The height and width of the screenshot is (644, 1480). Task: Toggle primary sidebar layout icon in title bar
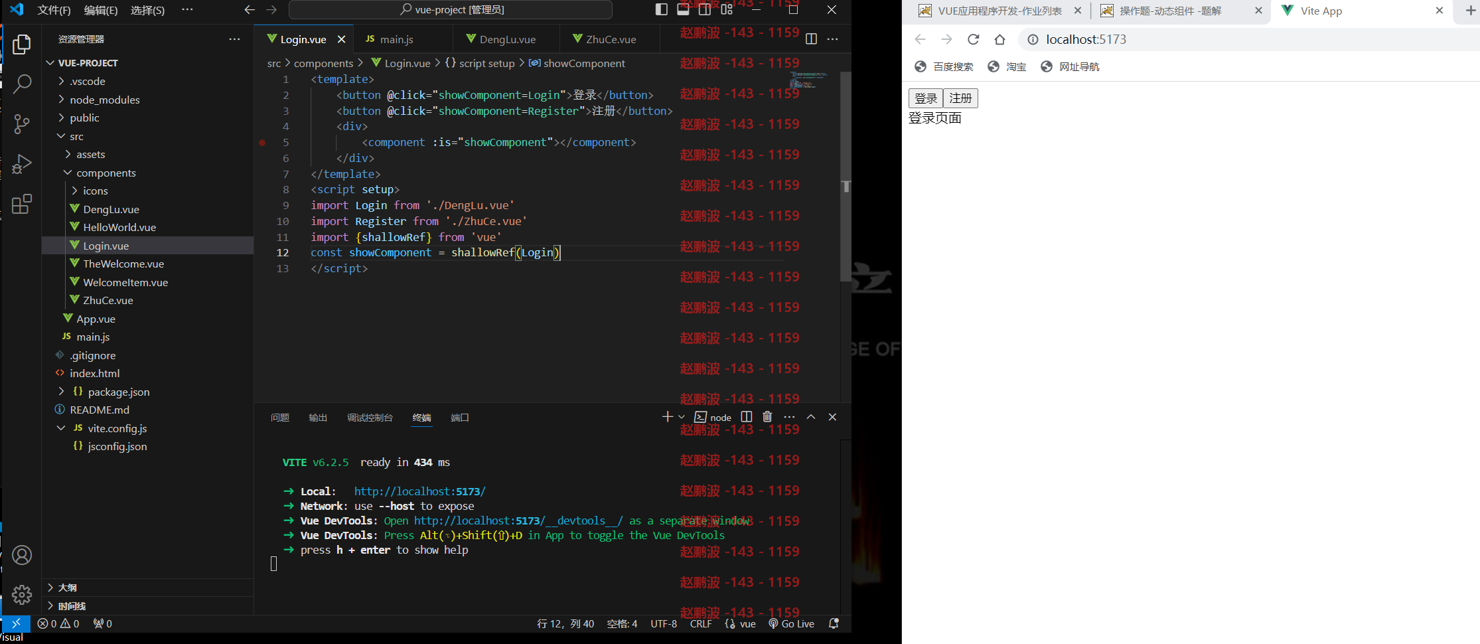click(x=662, y=9)
